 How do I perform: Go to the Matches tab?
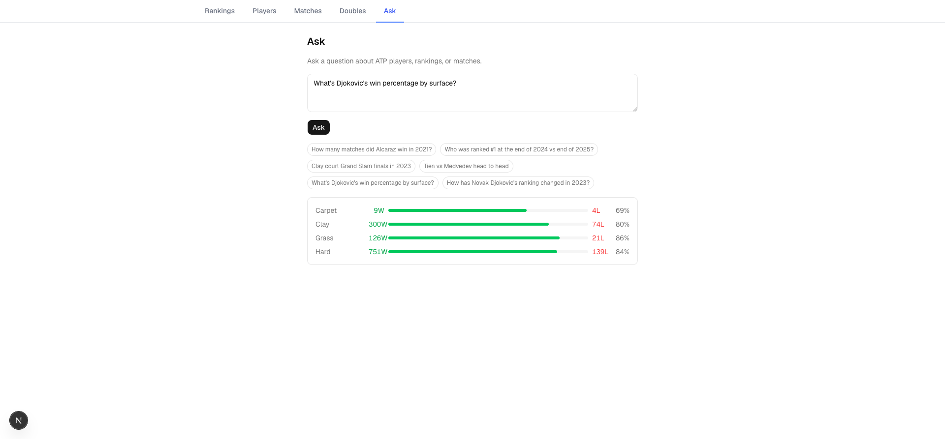click(x=308, y=11)
